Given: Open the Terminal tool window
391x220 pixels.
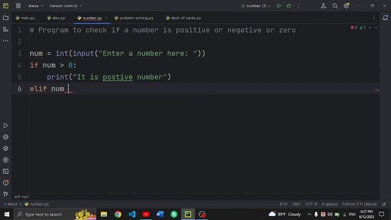Looking at the screenshot, I should 5,171.
